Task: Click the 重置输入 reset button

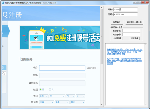Action: [116, 22]
